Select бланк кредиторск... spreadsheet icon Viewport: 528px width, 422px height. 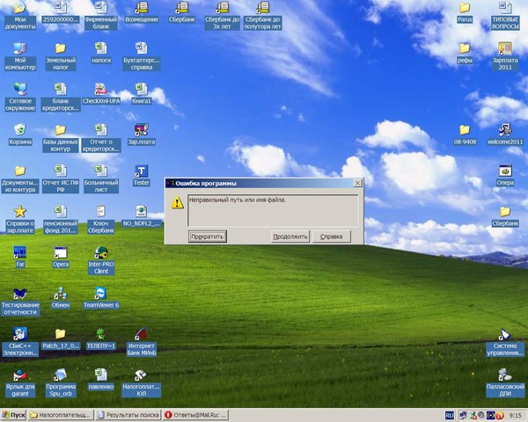click(61, 97)
